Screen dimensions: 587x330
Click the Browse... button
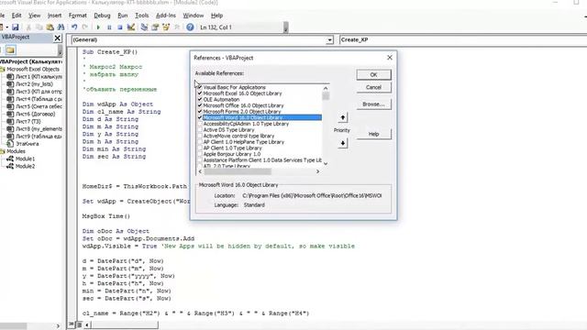(373, 104)
